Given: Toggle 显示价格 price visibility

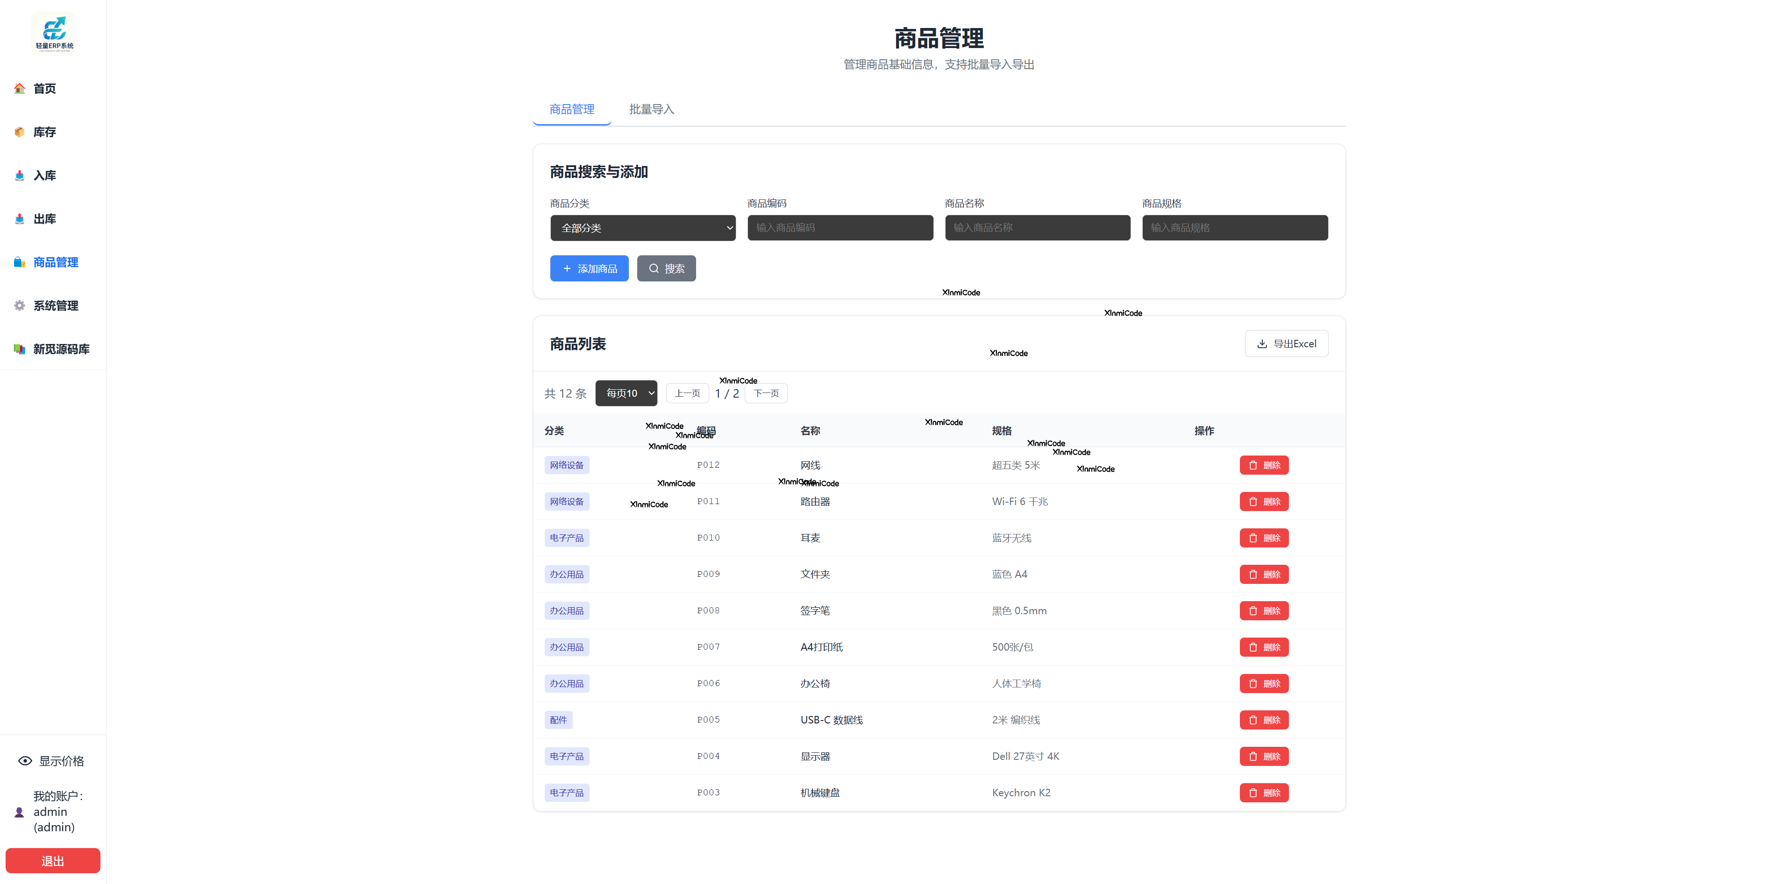Looking at the screenshot, I should coord(25,761).
